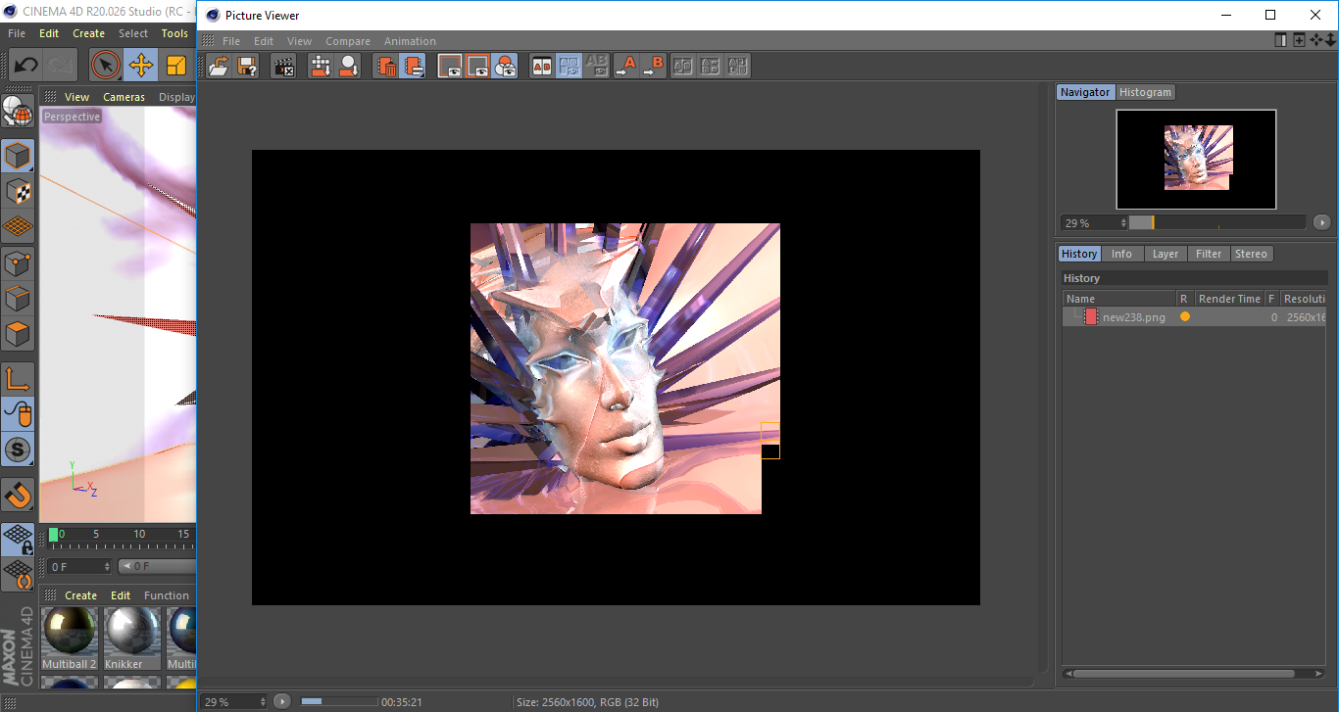Click the Make Editable globe icon

pos(18,111)
